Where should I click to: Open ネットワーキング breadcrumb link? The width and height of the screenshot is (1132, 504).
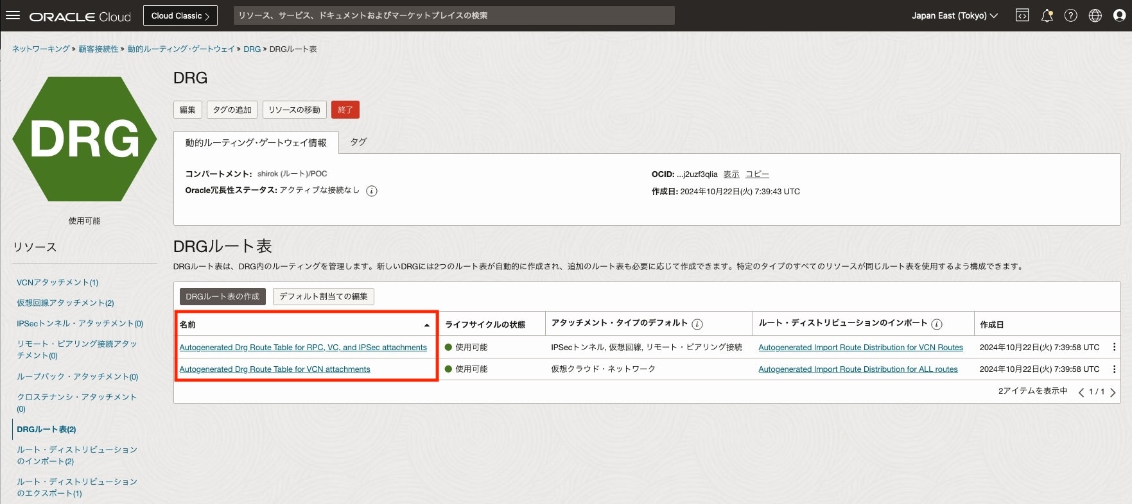coord(41,49)
